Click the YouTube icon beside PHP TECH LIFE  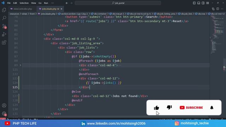tap(7, 123)
